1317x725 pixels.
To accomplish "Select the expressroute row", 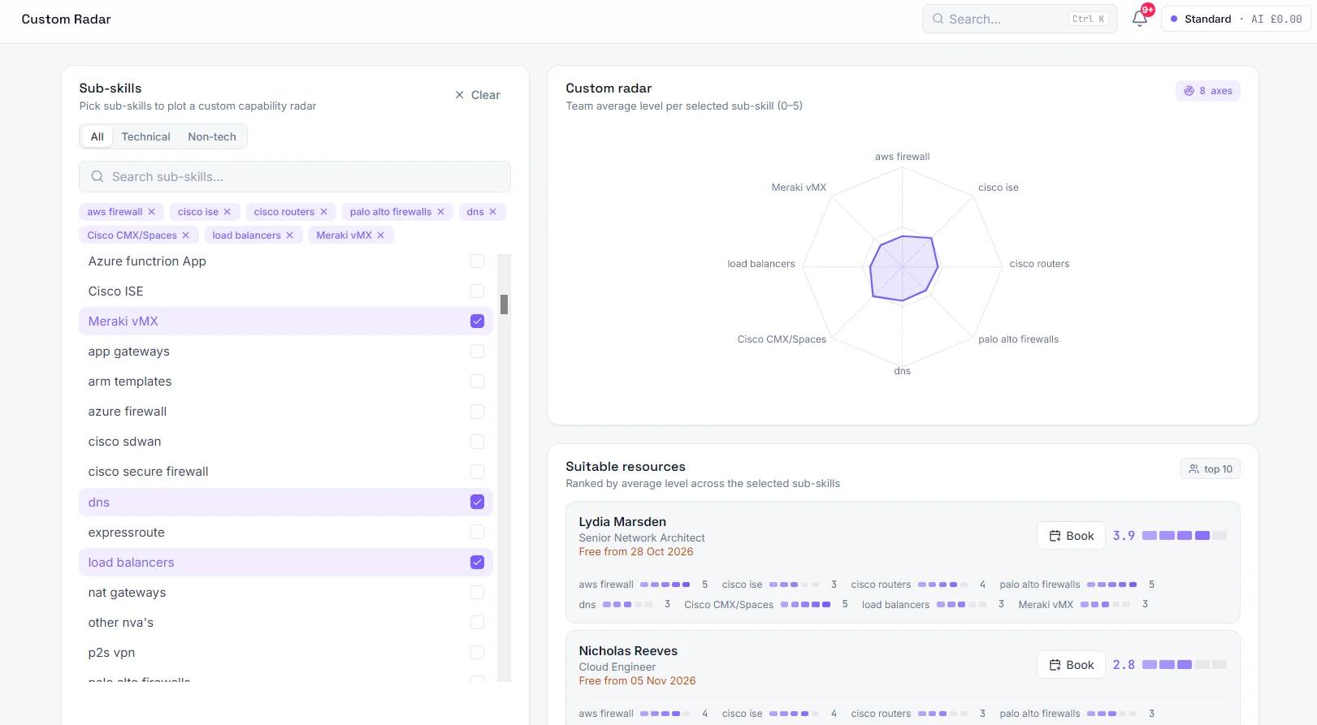I will (286, 533).
